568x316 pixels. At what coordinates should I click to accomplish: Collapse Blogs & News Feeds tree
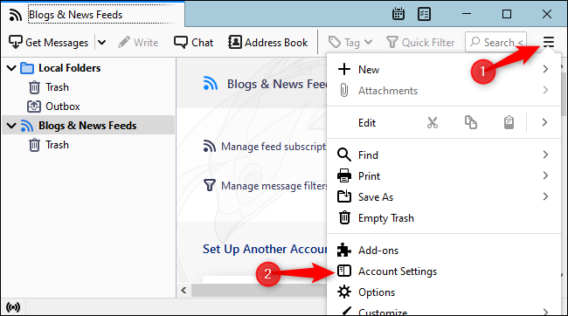click(11, 125)
